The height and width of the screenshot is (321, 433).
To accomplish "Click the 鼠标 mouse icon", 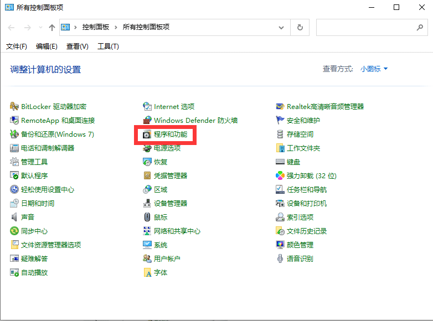I will pos(147,217).
